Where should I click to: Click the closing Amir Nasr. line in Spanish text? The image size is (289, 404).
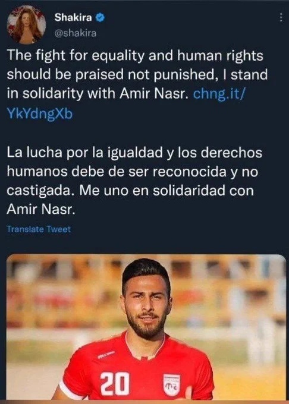click(x=41, y=210)
